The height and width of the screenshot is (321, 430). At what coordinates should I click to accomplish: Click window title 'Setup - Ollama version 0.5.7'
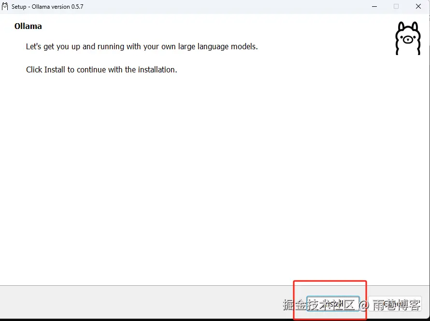point(47,7)
